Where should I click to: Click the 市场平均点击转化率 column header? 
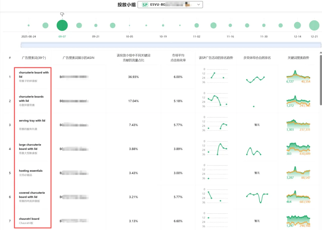point(178,58)
